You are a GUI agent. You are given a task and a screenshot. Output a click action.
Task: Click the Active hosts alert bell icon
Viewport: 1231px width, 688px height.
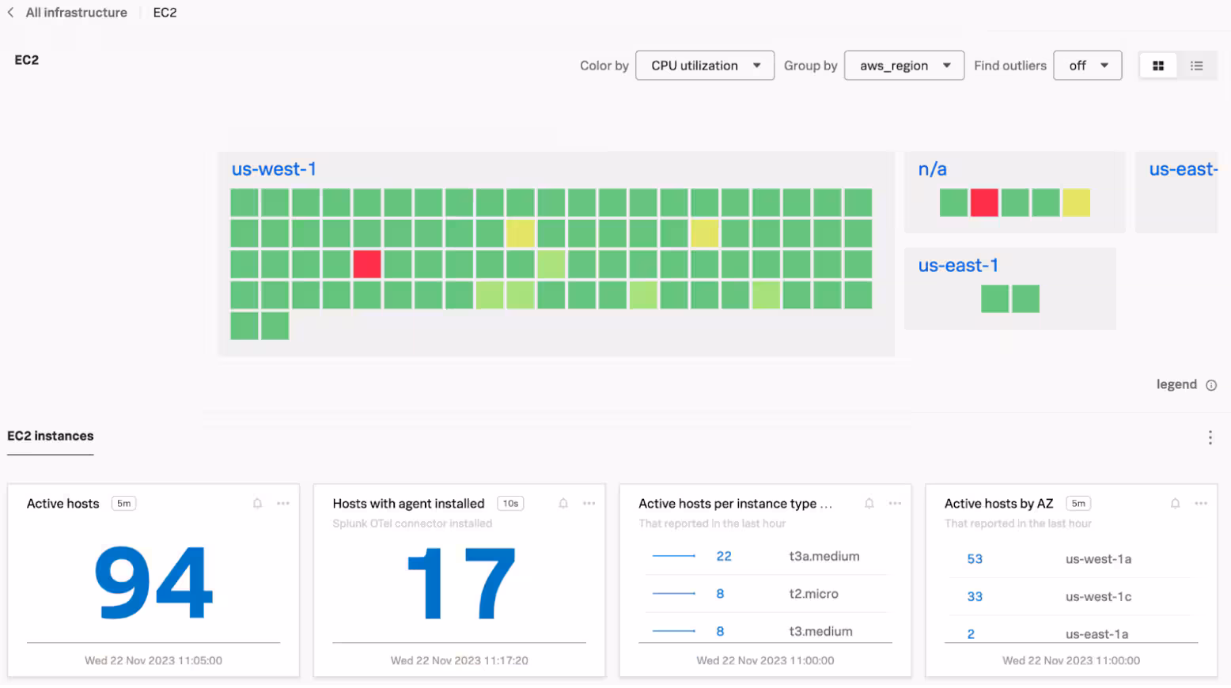[x=257, y=504]
